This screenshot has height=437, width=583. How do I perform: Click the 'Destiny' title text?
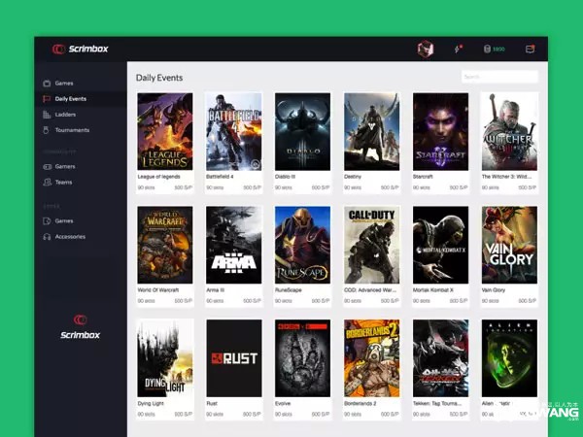click(353, 177)
